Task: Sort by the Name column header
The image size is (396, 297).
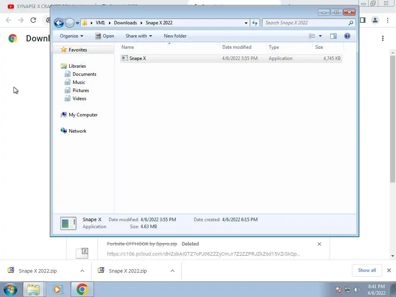Action: tap(169, 47)
